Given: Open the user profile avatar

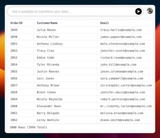Looking at the screenshot, I should [150, 11].
